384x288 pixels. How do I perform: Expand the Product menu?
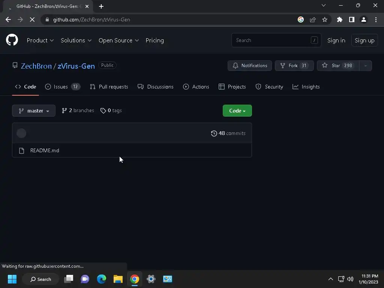(40, 40)
